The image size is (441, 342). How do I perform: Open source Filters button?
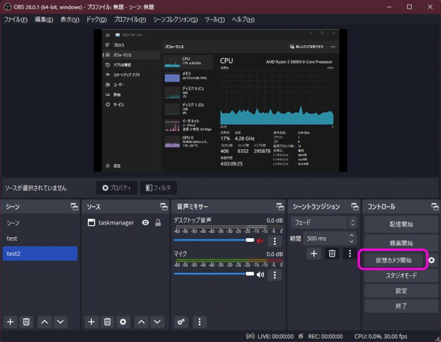[158, 188]
